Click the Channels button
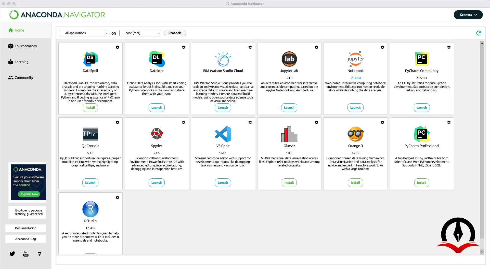This screenshot has height=269, width=490. pyautogui.click(x=175, y=33)
